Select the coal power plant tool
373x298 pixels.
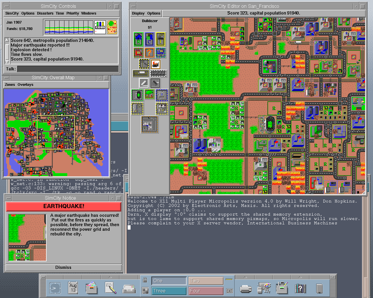point(137,109)
